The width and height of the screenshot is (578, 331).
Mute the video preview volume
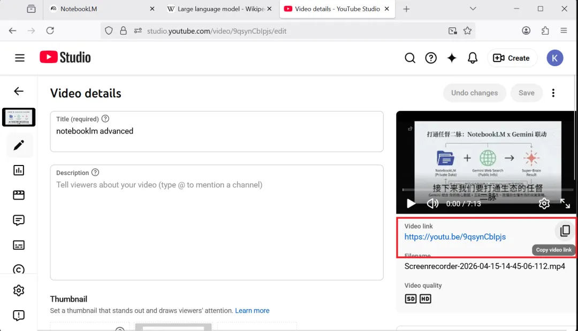pyautogui.click(x=432, y=203)
